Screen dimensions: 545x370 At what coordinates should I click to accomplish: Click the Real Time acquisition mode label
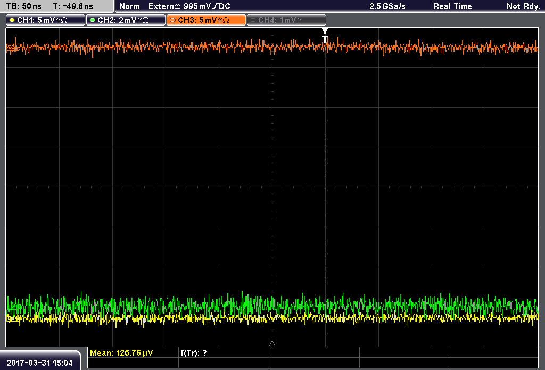click(x=452, y=6)
